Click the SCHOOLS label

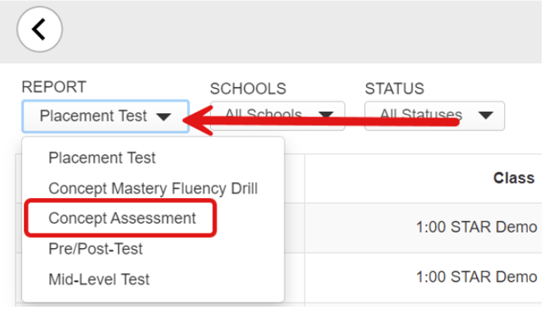click(x=248, y=89)
